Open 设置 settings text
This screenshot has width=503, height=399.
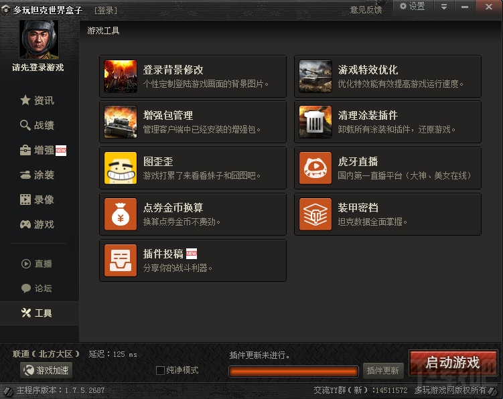coord(417,6)
